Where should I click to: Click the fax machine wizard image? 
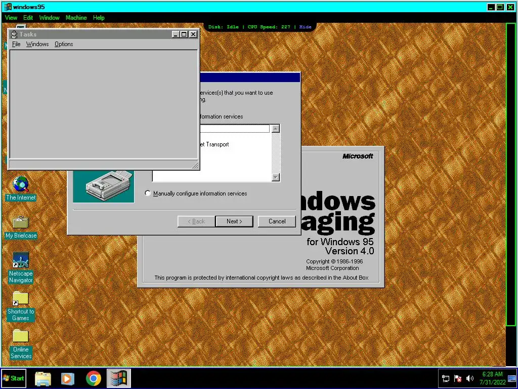(x=103, y=186)
